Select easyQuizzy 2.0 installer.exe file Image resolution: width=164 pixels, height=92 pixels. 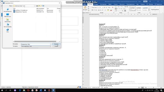tap(20, 10)
